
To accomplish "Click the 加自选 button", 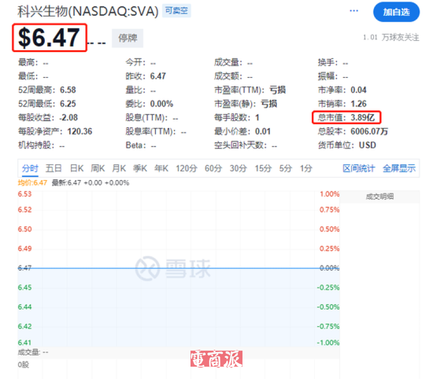I will click(396, 12).
